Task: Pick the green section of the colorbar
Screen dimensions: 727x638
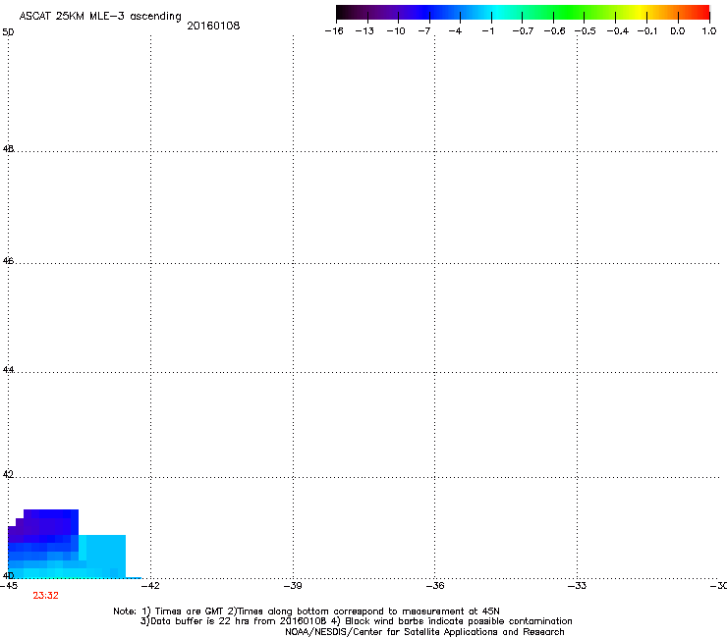Action: click(x=570, y=13)
